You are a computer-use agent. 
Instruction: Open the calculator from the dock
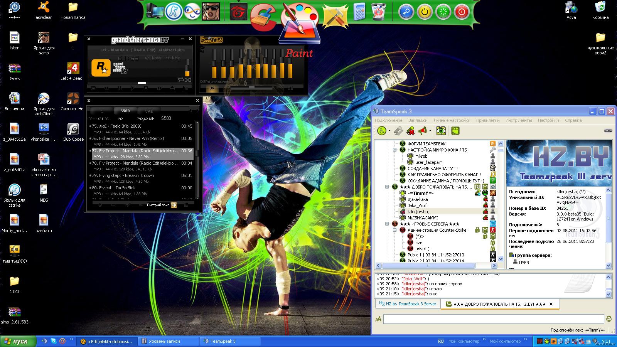[359, 12]
